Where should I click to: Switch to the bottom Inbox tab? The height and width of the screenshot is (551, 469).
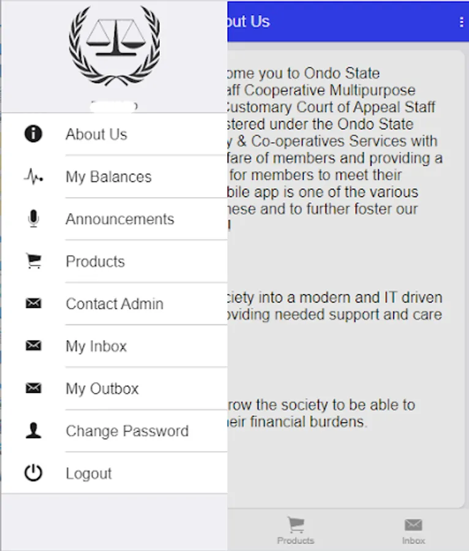(413, 531)
